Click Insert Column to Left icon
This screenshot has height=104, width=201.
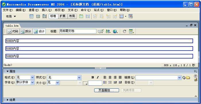tap(108, 16)
